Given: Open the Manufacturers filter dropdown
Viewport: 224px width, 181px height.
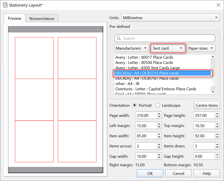Looking at the screenshot, I should (x=132, y=48).
